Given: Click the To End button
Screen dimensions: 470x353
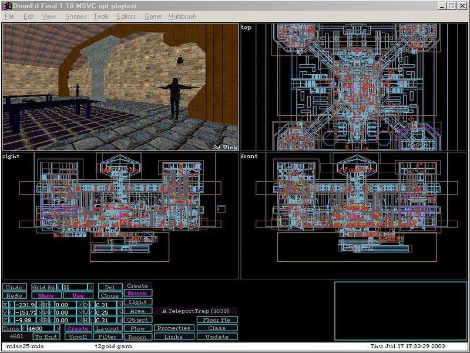Looking at the screenshot, I should coord(46,337).
